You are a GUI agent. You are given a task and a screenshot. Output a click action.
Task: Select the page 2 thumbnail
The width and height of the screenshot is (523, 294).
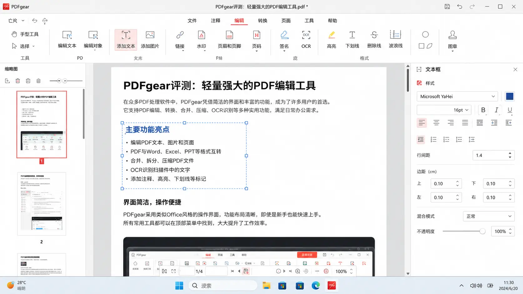42,204
